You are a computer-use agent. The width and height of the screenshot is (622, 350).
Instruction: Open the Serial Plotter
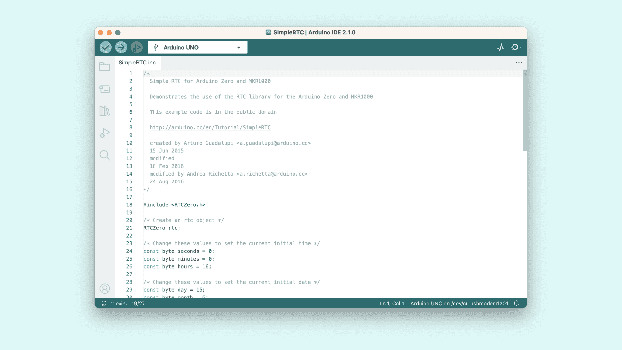pos(501,47)
